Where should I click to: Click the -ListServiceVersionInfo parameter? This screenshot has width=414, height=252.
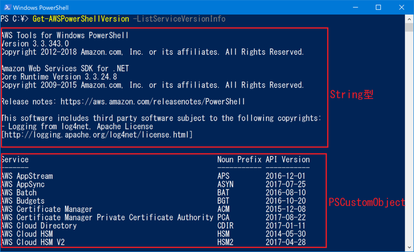point(179,19)
